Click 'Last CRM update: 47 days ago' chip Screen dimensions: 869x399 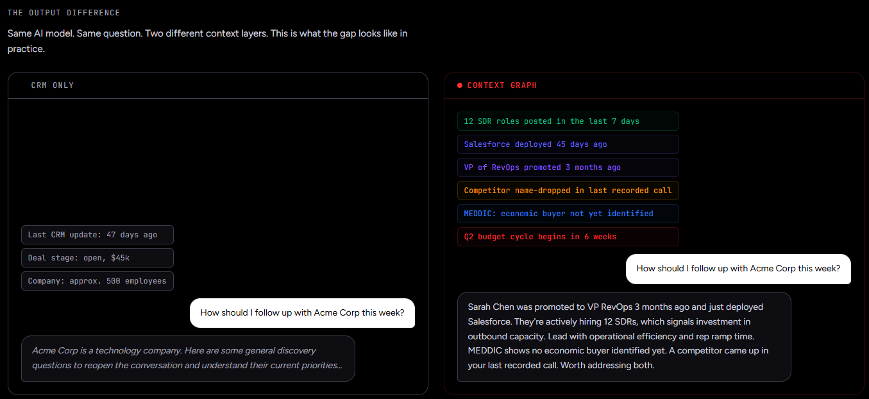(x=97, y=235)
